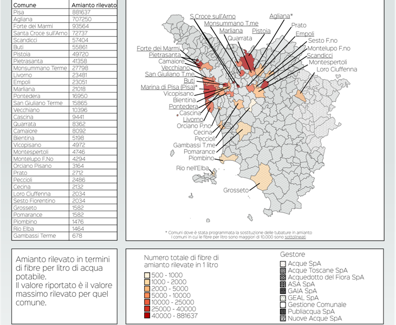Click the 40000 - 881637 dark red swatch
The image size is (396, 325).
click(146, 316)
